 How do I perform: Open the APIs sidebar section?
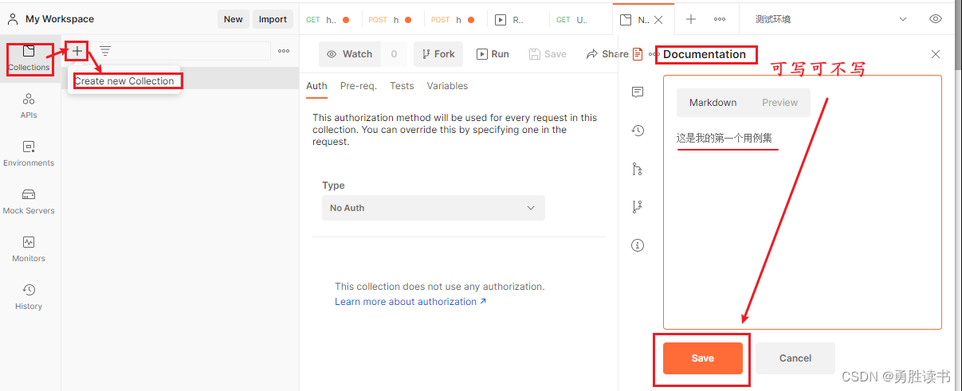[x=29, y=104]
